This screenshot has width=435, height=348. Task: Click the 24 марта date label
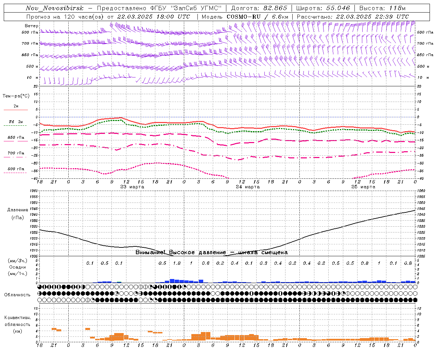click(248, 187)
